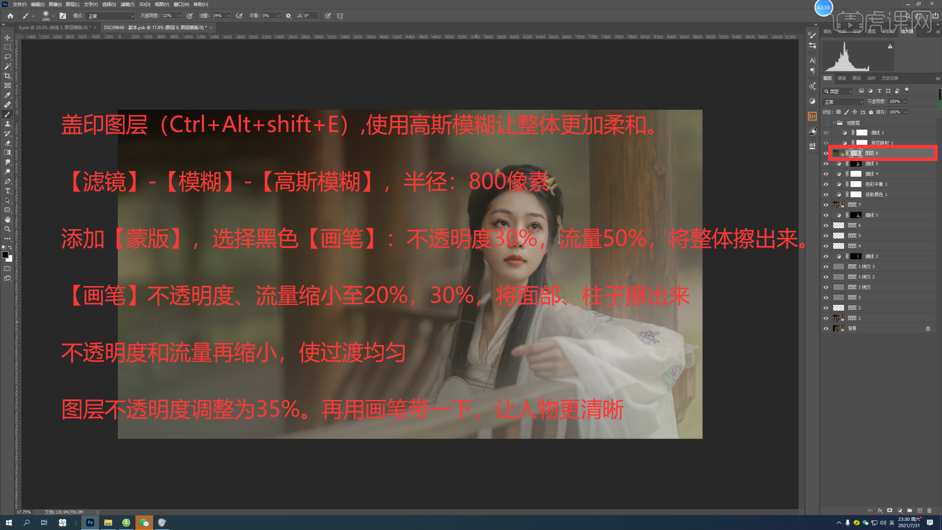Screen dimensions: 942x530
Task: Pick the Eyedropper tool
Action: pyautogui.click(x=7, y=95)
